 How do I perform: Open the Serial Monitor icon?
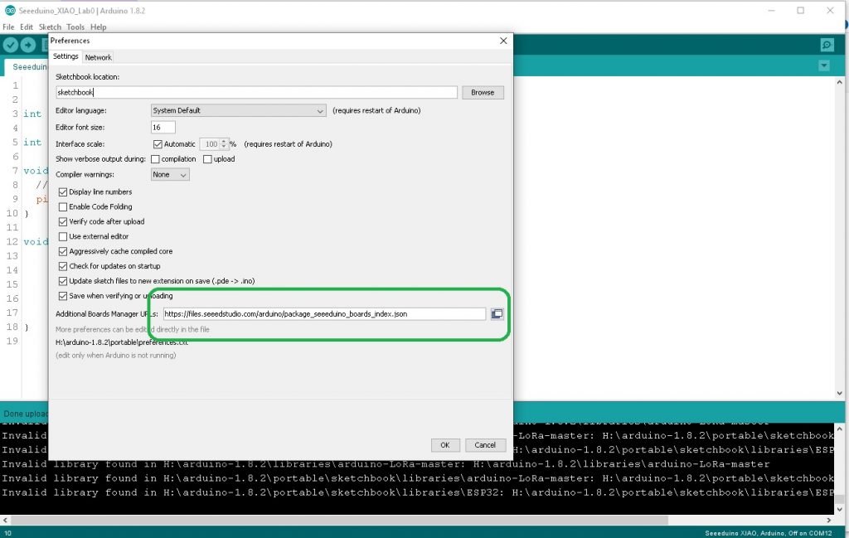pyautogui.click(x=827, y=45)
